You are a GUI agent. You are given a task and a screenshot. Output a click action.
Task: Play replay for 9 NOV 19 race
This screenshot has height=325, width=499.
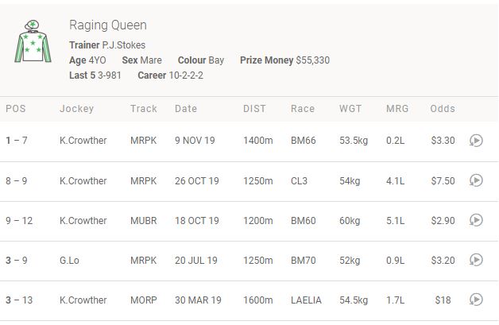coord(476,141)
